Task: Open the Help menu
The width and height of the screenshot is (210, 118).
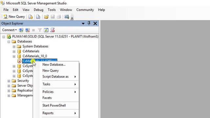Action: tap(101, 10)
